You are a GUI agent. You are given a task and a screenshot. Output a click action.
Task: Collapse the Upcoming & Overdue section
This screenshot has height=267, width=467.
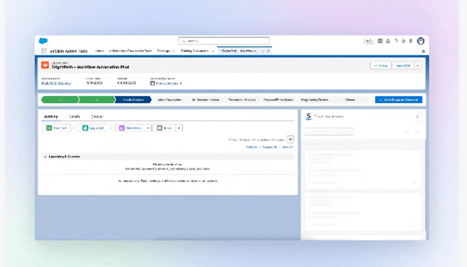point(45,156)
